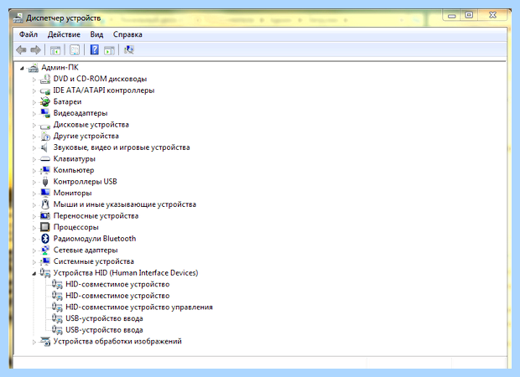520x377 pixels.
Task: Expand the Системные устройства arrow
Action: coord(34,262)
